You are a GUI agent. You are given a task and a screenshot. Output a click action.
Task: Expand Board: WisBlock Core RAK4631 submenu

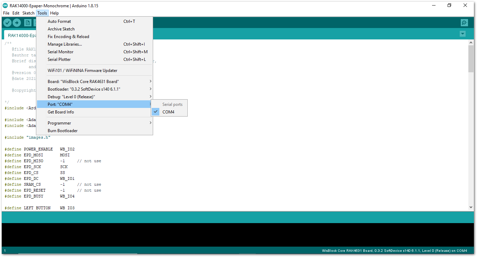click(94, 82)
